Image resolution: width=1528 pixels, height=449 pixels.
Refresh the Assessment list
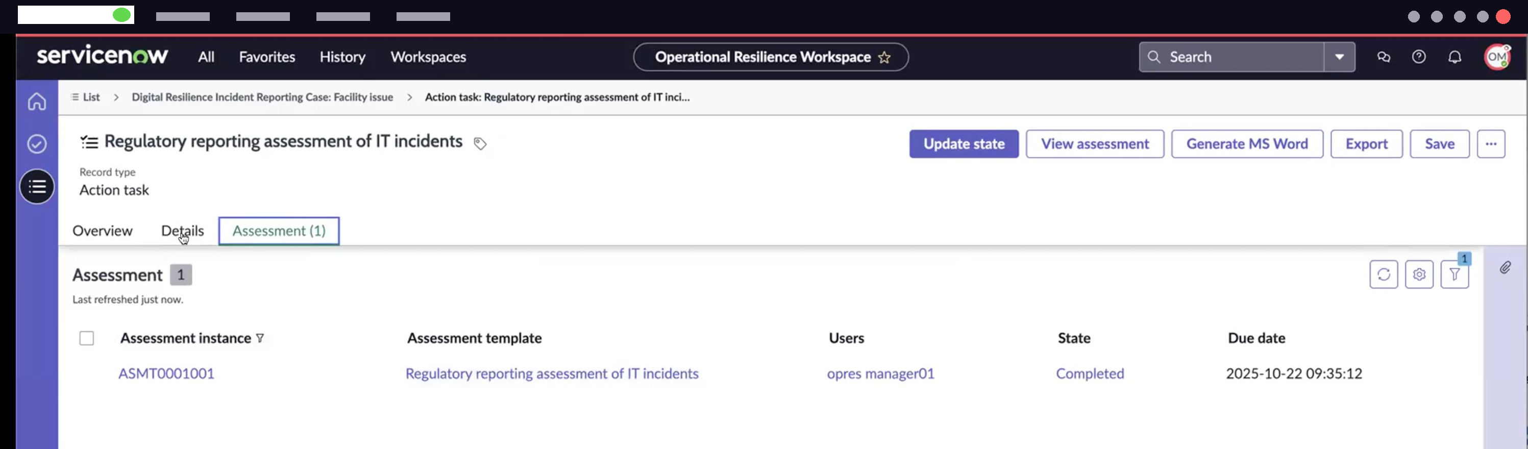[1384, 275]
